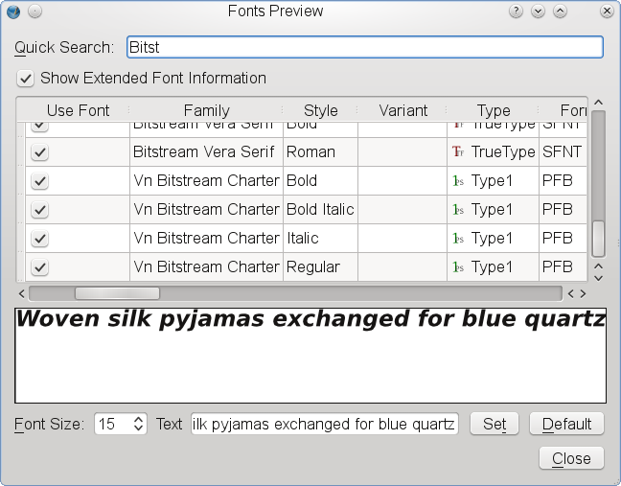The width and height of the screenshot is (621, 486).
Task: Click in the Quick Search field
Action: pos(364,47)
